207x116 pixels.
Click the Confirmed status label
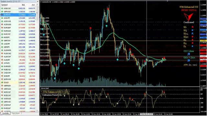point(189,22)
